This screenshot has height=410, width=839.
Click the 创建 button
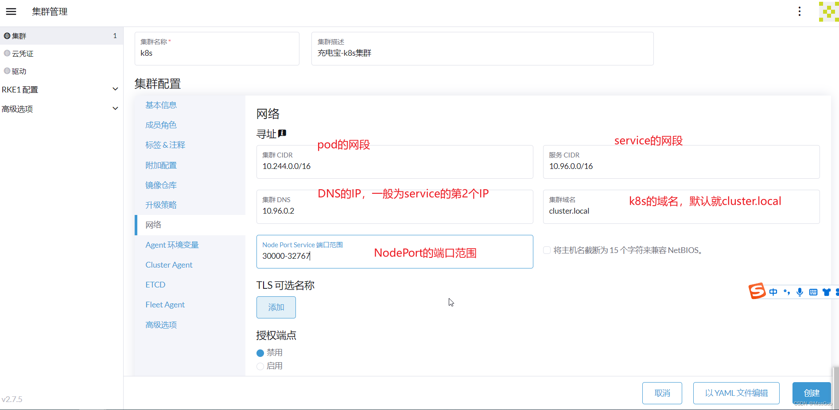[812, 393]
